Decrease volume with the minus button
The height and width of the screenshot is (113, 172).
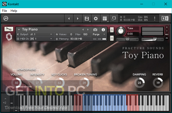143,39
